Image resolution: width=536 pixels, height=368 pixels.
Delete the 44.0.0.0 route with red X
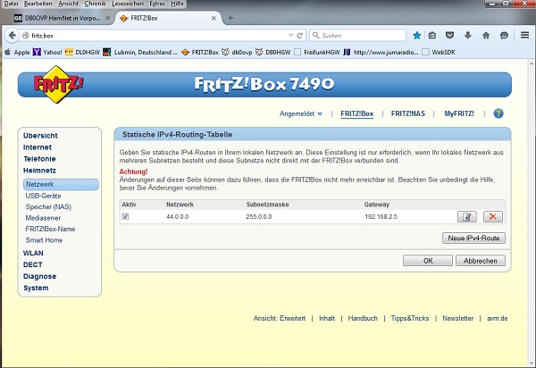(493, 217)
